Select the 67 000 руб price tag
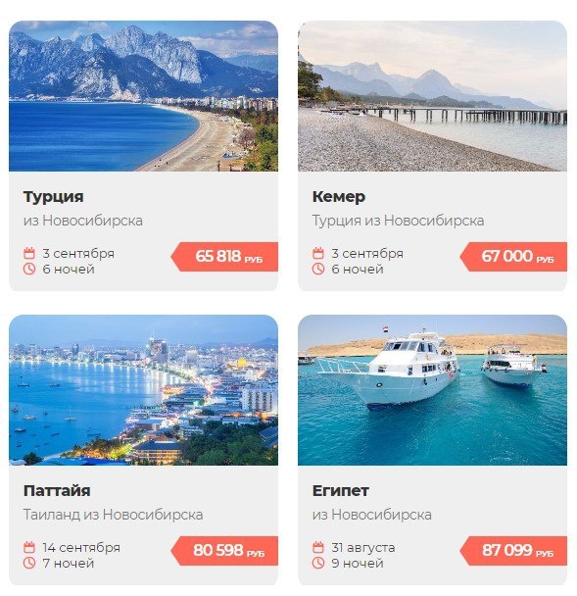577x596 pixels. click(513, 257)
